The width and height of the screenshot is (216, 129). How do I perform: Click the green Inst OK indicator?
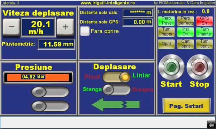pos(185,32)
